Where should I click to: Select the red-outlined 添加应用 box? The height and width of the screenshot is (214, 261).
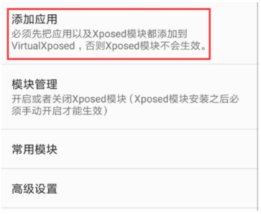(109, 34)
